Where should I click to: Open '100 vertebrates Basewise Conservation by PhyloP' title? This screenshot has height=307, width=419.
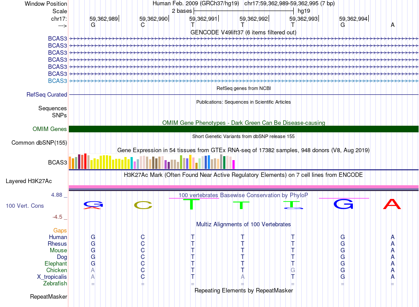tap(243, 195)
